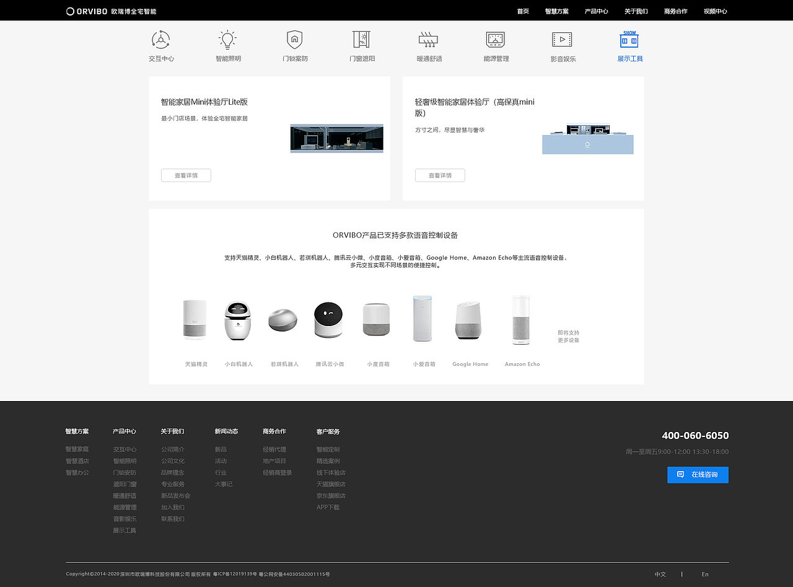Click 查看详情 for the 轻奢级智能家居体验厅 card
The height and width of the screenshot is (587, 793).
point(440,175)
